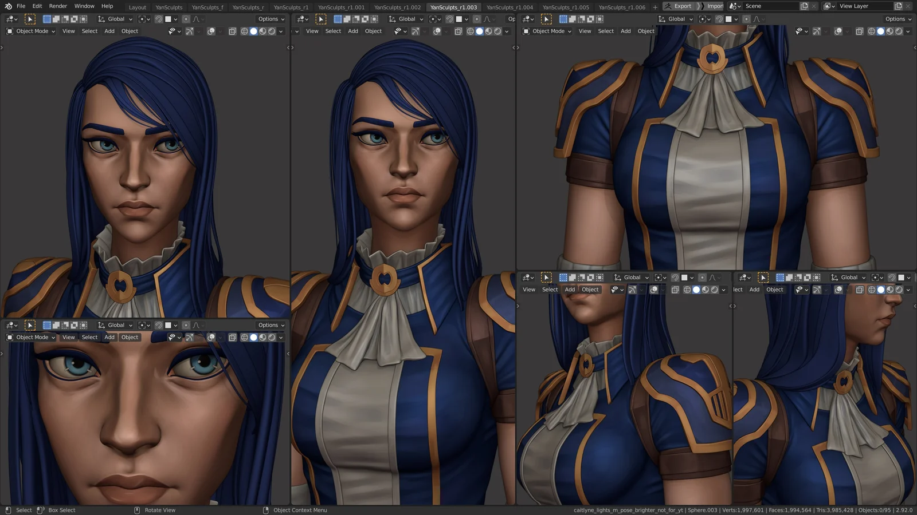Screen dimensions: 917x515
Task: Expand the Options dropdown on the header
Action: point(270,19)
